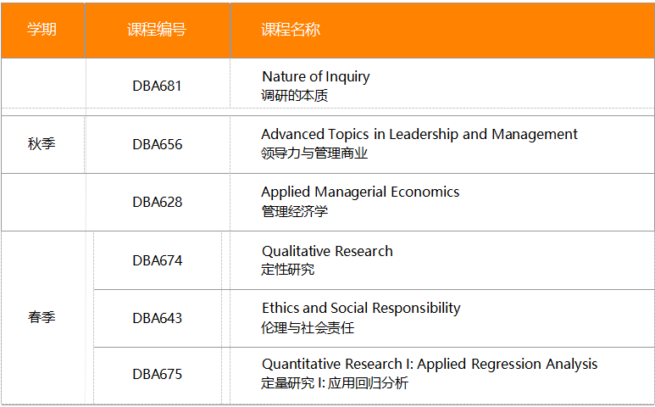Screen dimensions: 655x407
Task: Click course code DBA681
Action: (x=157, y=86)
